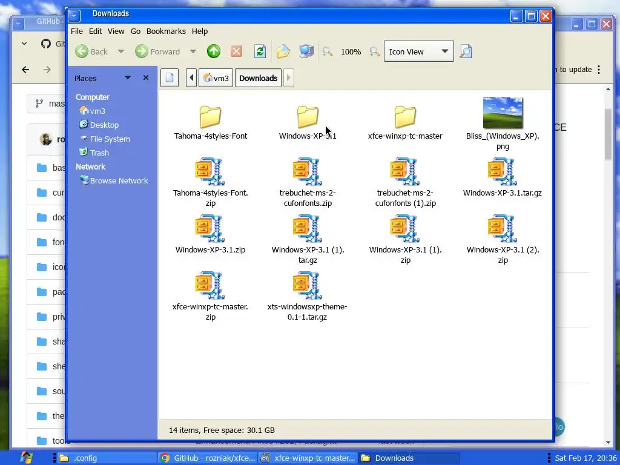620x465 pixels.
Task: Open the View menu
Action: (x=116, y=31)
